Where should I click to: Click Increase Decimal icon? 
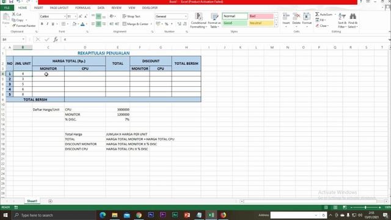point(179,24)
